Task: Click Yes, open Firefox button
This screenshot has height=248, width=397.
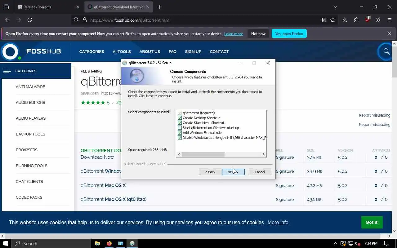Action: (289, 33)
